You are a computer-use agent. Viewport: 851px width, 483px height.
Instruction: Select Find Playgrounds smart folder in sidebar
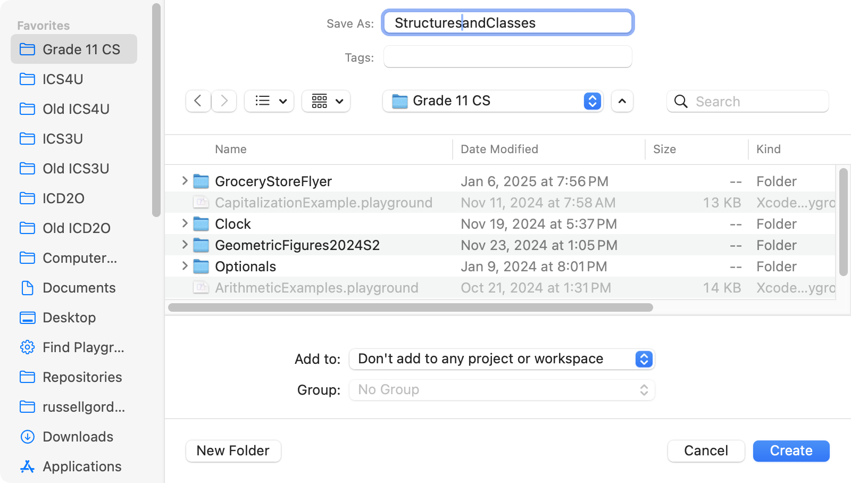pyautogui.click(x=83, y=347)
